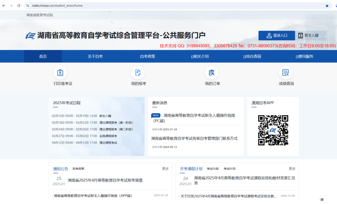Reload the page using refresh icon
Screen dimensions: 337x204
point(19,6)
